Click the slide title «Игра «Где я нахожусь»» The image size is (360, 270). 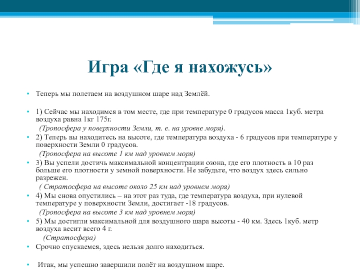tap(180, 68)
